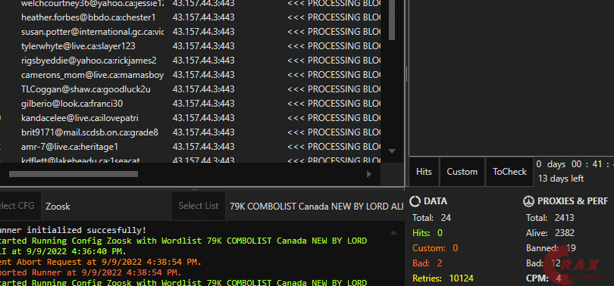Click the orange 'Abort Request' log line
The width and height of the screenshot is (614, 286).
pyautogui.click(x=101, y=262)
